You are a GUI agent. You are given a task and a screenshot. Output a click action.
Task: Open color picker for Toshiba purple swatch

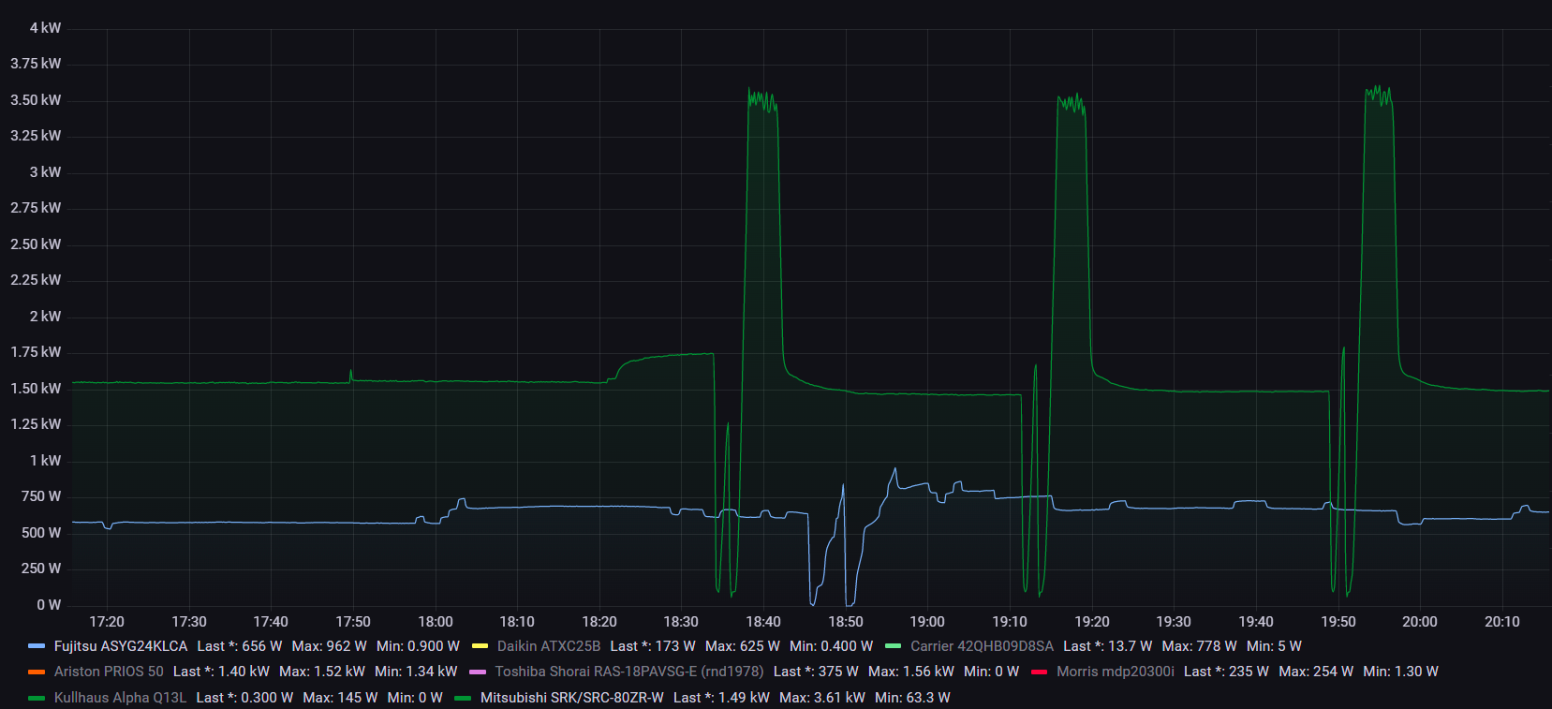[478, 672]
